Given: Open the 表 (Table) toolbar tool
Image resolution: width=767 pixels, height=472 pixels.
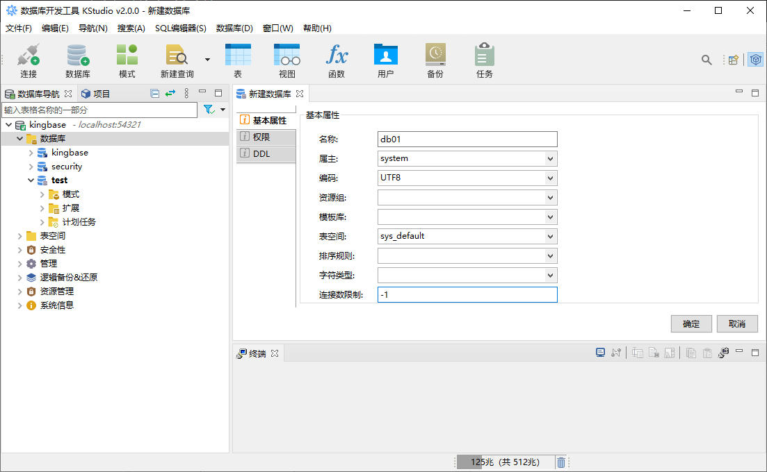Looking at the screenshot, I should click(238, 56).
